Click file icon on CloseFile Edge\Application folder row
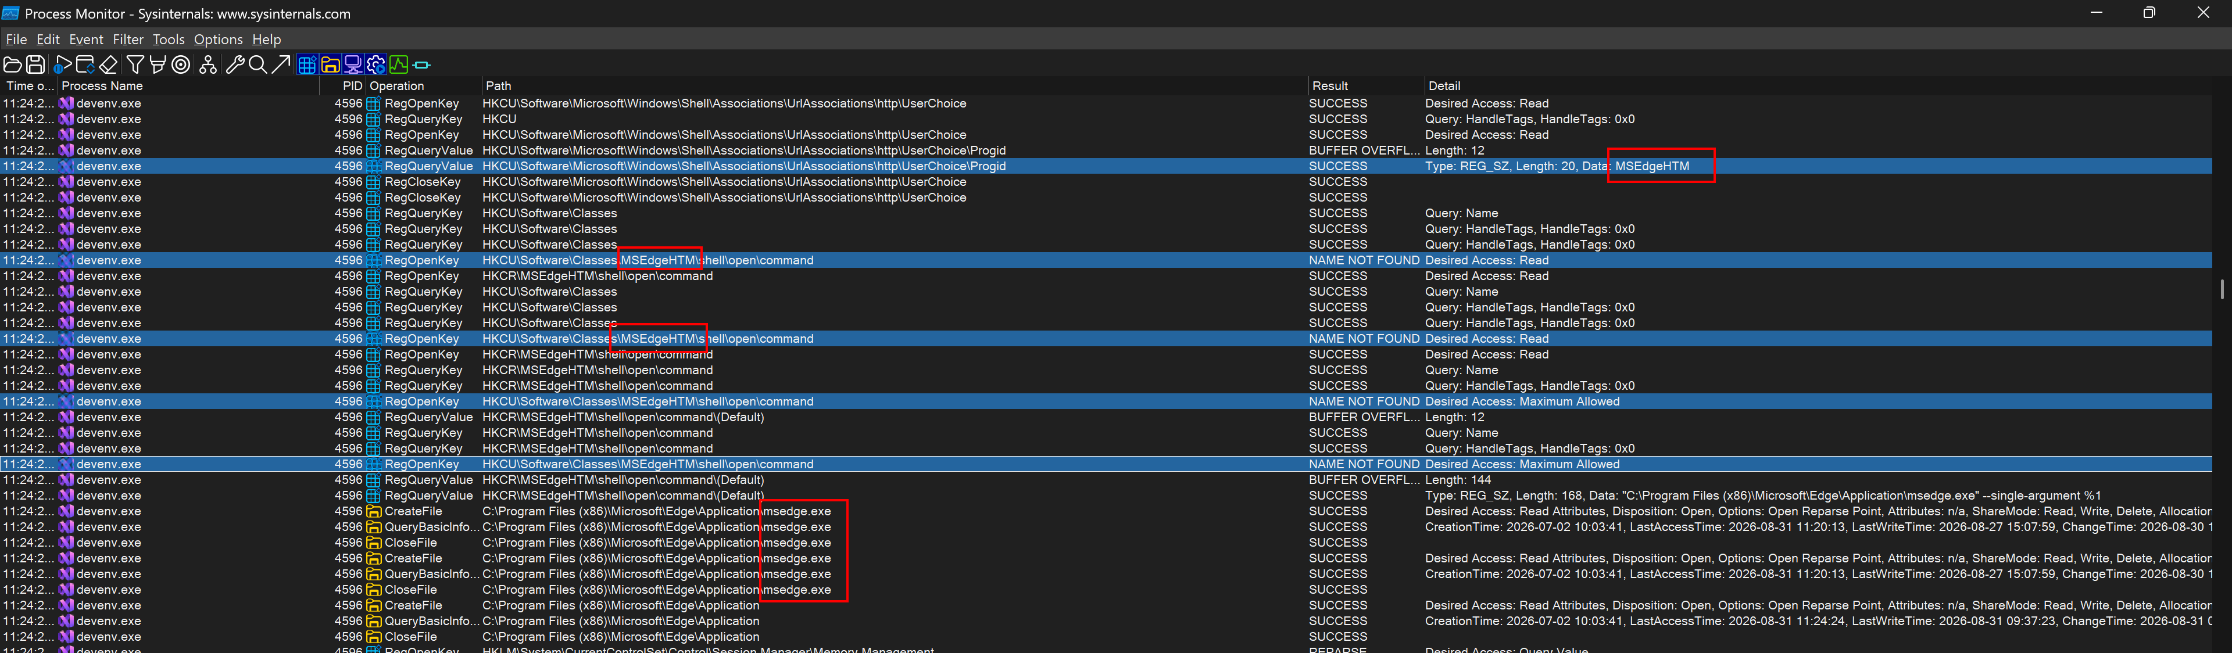The height and width of the screenshot is (653, 2232). [x=373, y=637]
